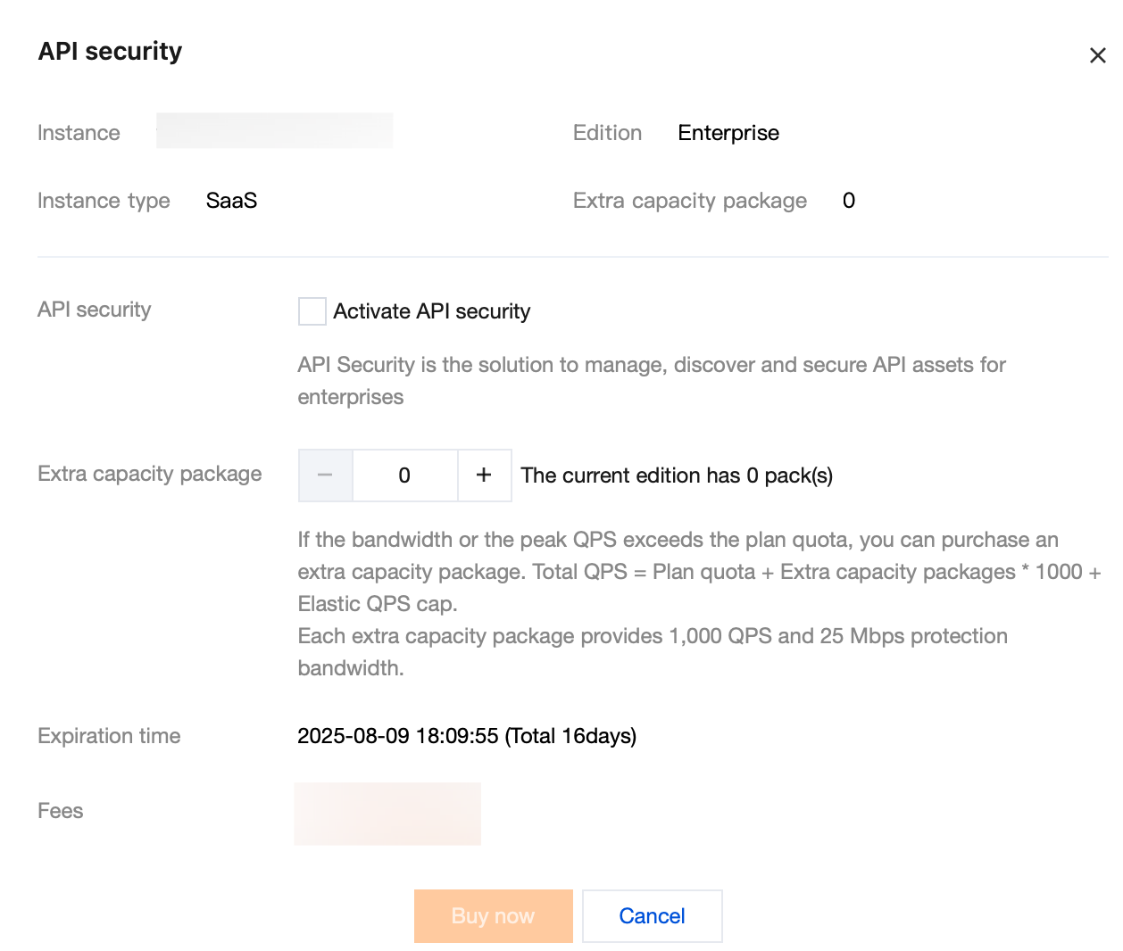Image resolution: width=1123 pixels, height=951 pixels.
Task: Click the Activate API security label text
Action: 431,311
